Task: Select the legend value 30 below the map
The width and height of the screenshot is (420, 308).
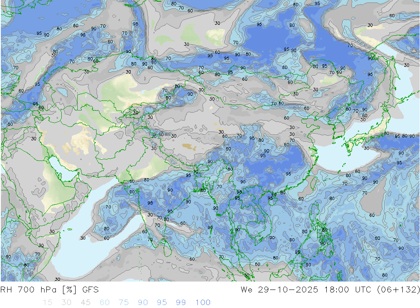Action: [x=66, y=303]
